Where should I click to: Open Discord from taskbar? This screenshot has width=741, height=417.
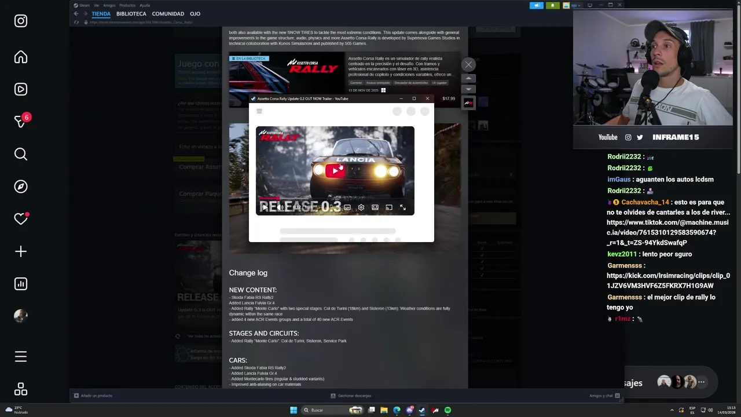409,410
